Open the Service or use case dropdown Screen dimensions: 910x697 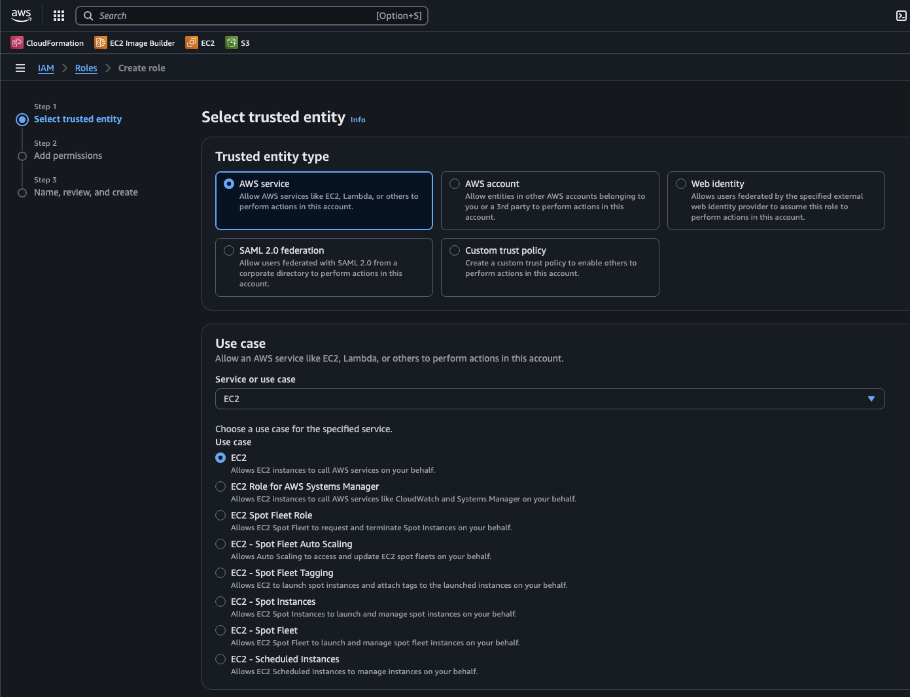click(x=550, y=399)
